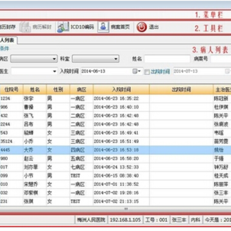
Task: Select patient row 赵云
Action: tap(116, 158)
